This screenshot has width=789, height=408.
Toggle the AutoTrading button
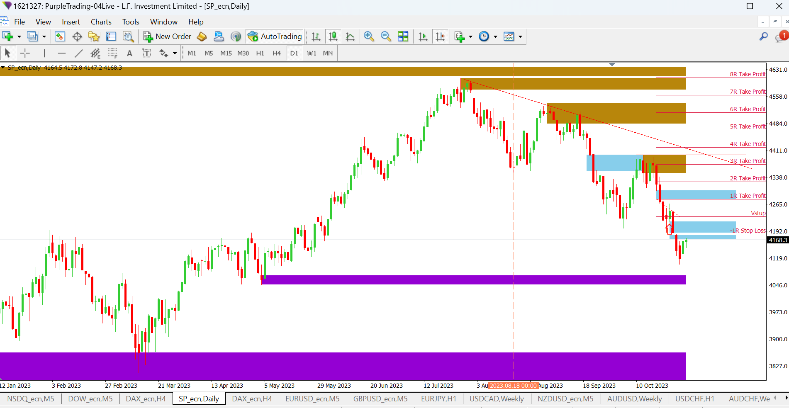(x=275, y=36)
